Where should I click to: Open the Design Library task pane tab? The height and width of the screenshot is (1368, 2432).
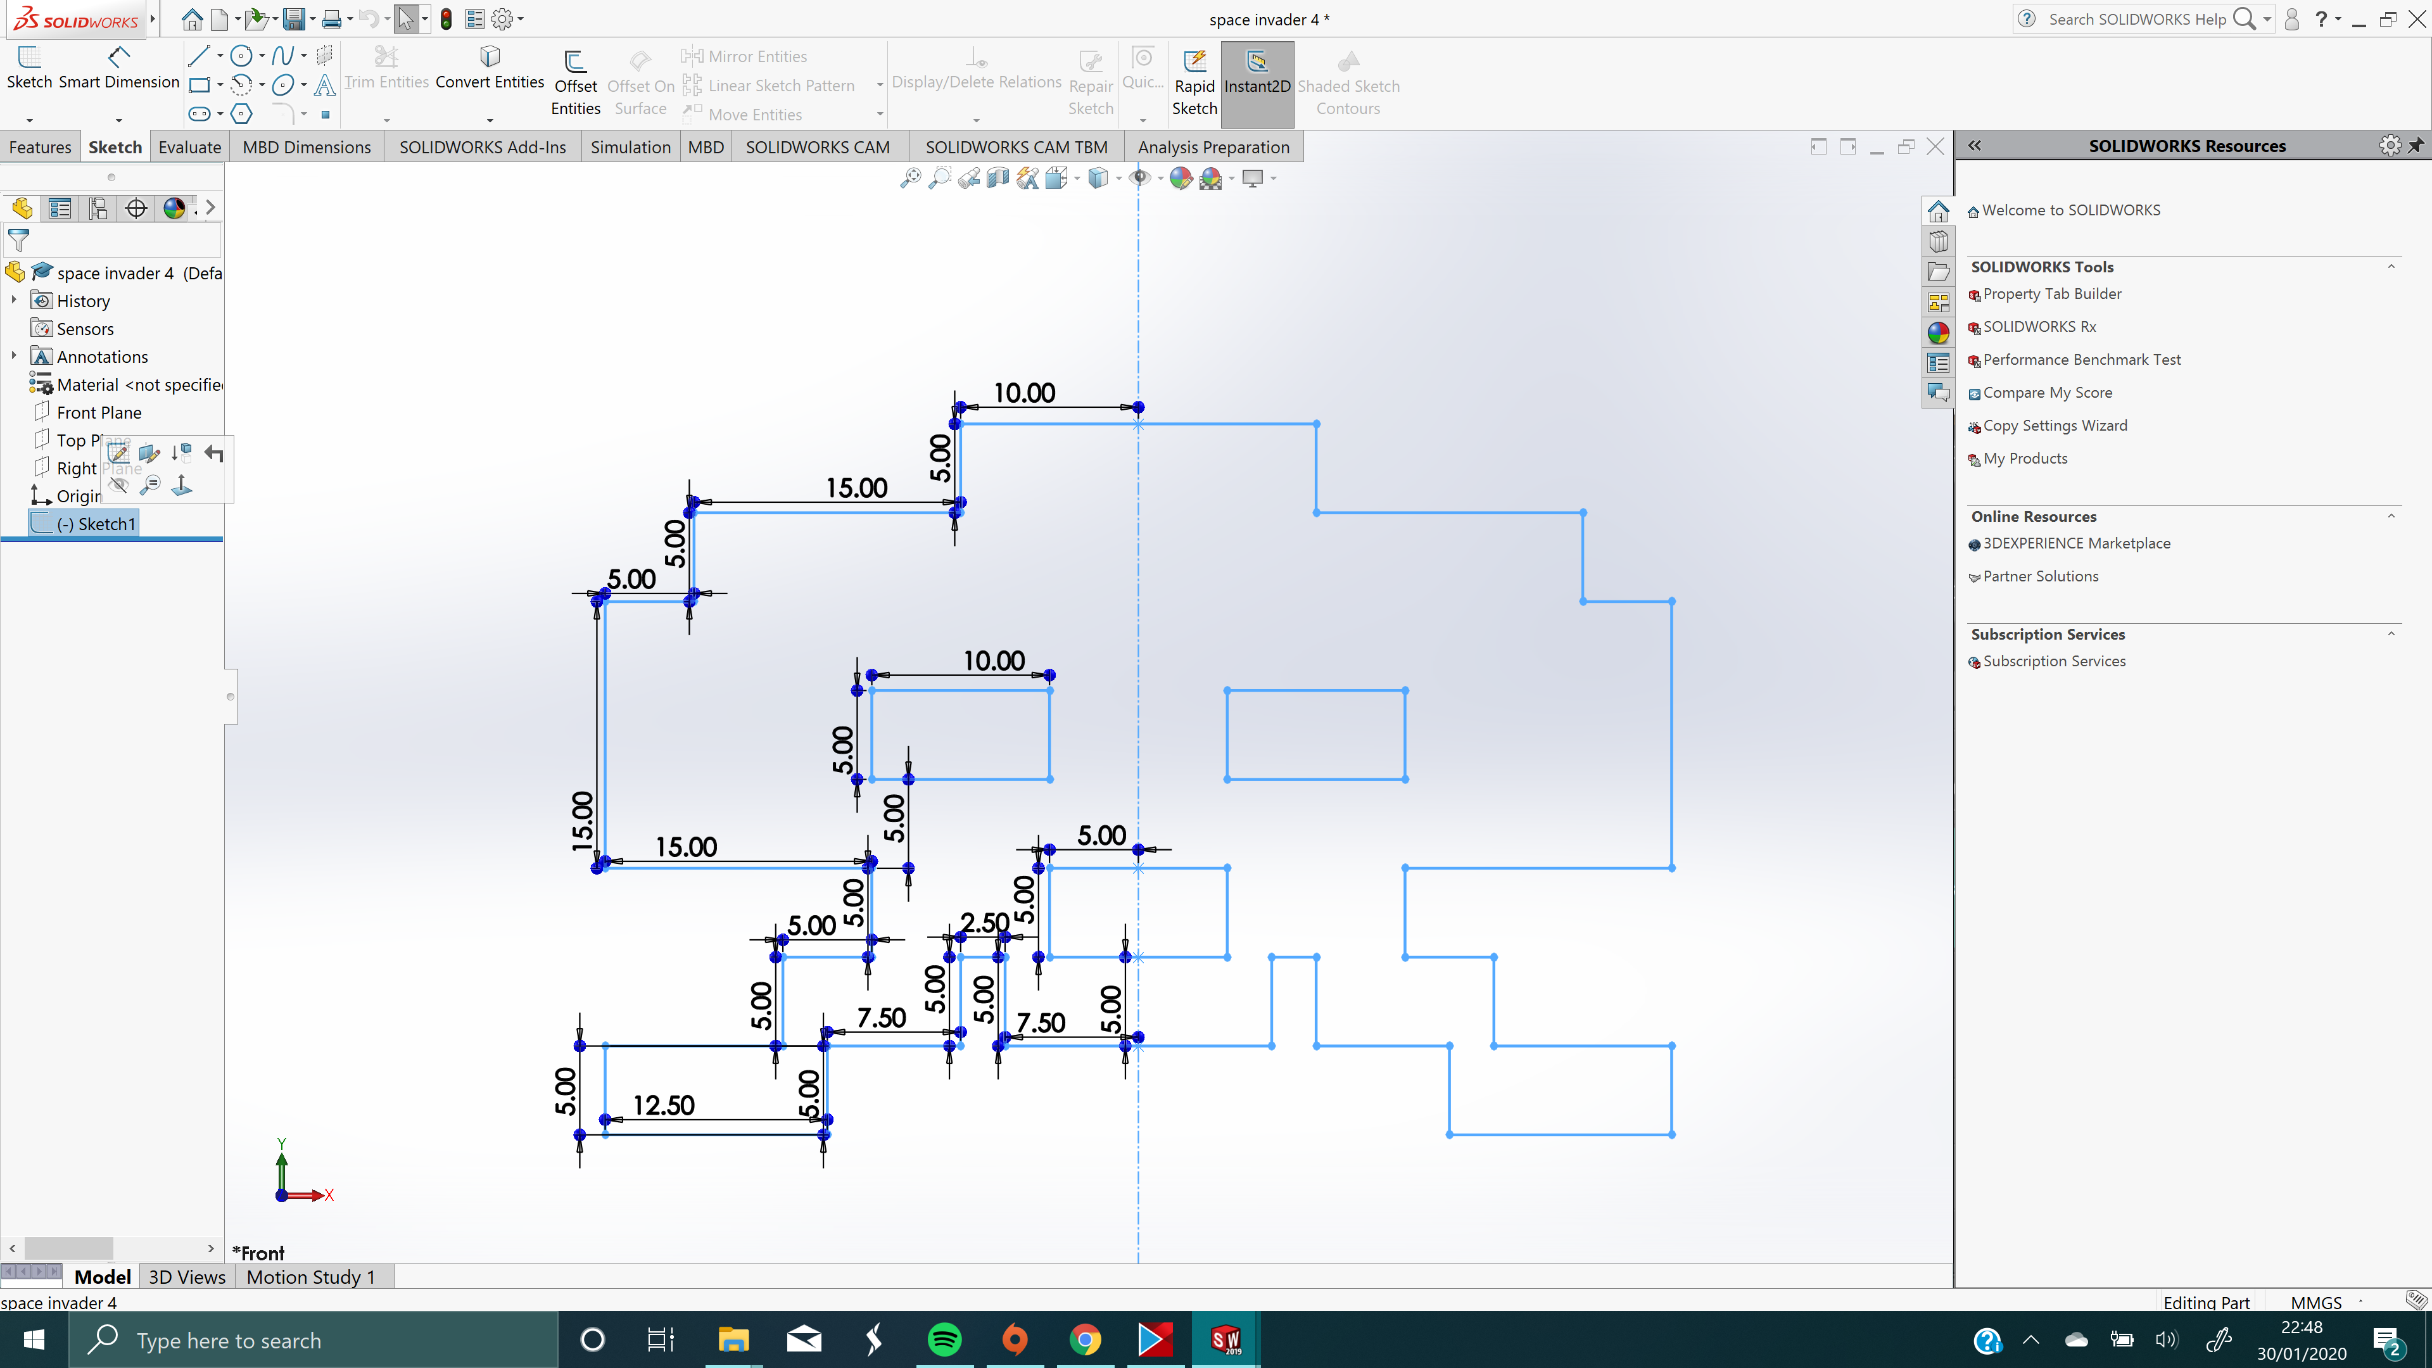tap(1938, 242)
